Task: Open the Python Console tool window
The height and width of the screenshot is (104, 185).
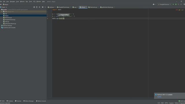Action: click(x=41, y=101)
